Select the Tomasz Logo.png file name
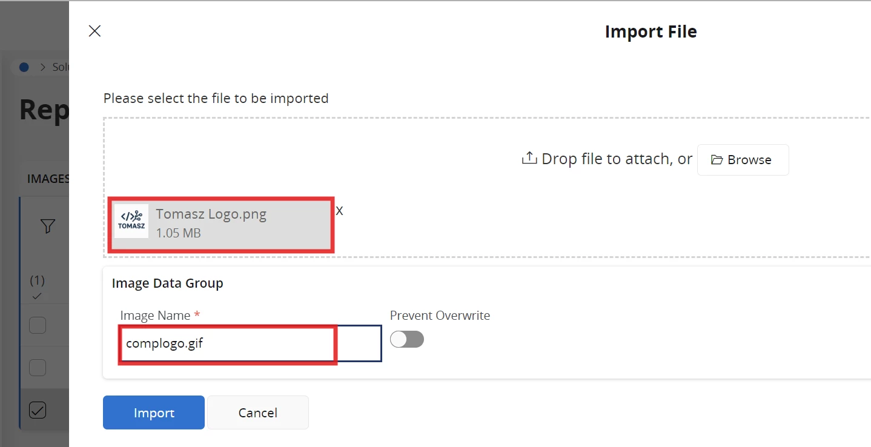Screen dimensions: 871x447 click(x=211, y=214)
